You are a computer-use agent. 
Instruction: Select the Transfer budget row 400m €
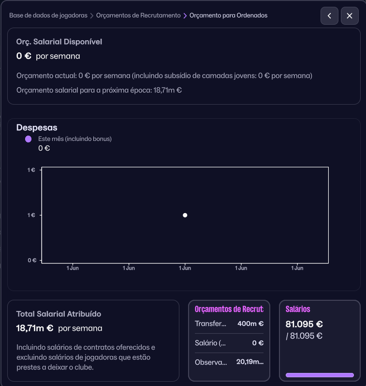[229, 324]
